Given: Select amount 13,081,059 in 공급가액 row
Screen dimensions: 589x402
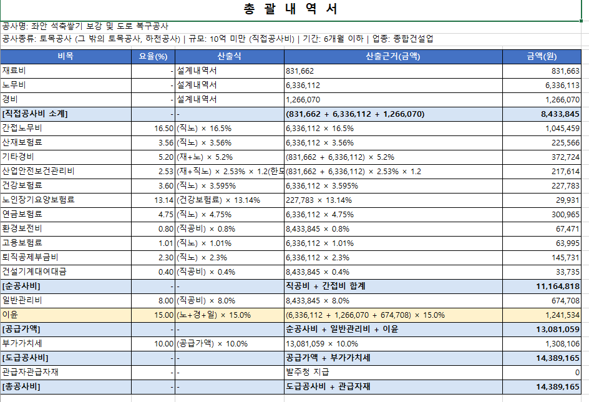Looking at the screenshot, I should tap(542, 329).
